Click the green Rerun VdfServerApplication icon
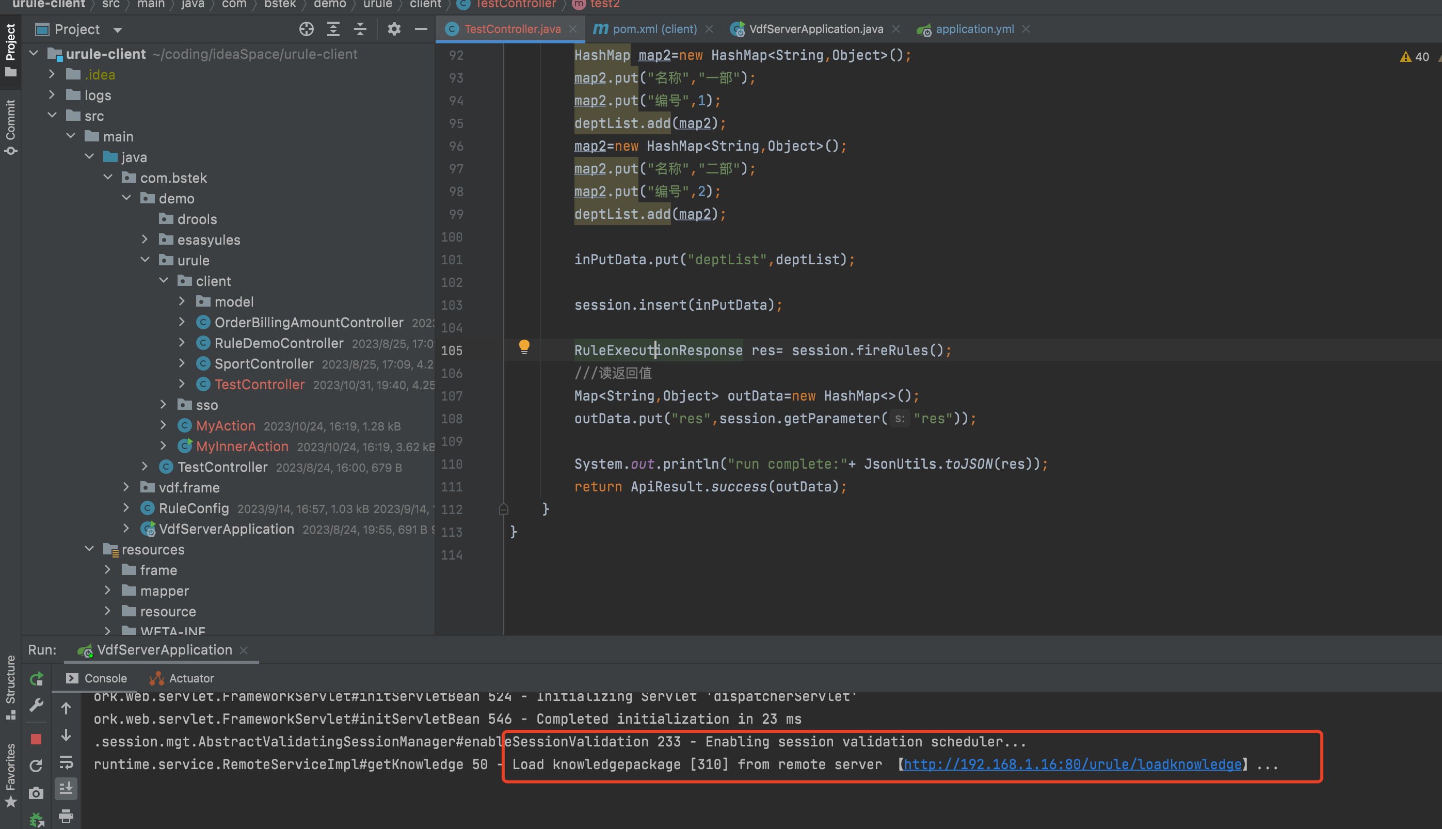This screenshot has width=1442, height=829. pyautogui.click(x=36, y=679)
